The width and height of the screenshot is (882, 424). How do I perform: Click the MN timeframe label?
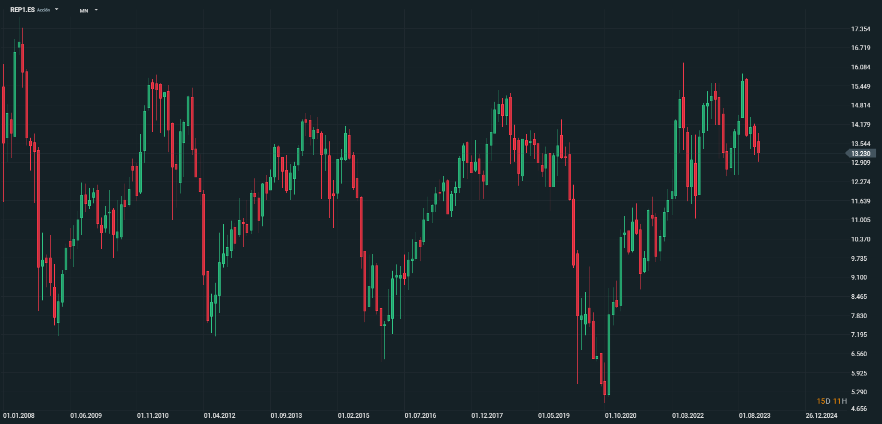coord(84,10)
